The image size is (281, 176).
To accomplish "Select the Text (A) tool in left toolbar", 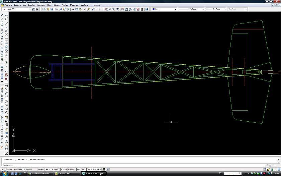I will tap(2, 81).
